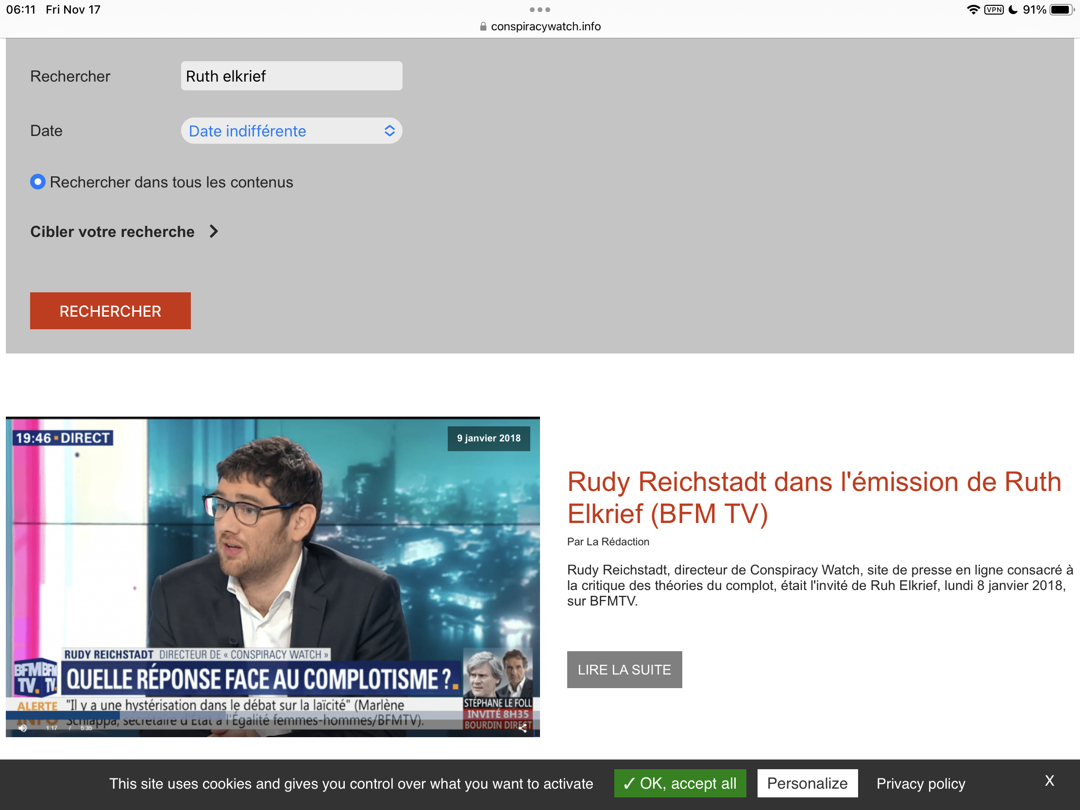Click the LIRE LA SUITE button
Viewport: 1080px width, 810px height.
624,669
